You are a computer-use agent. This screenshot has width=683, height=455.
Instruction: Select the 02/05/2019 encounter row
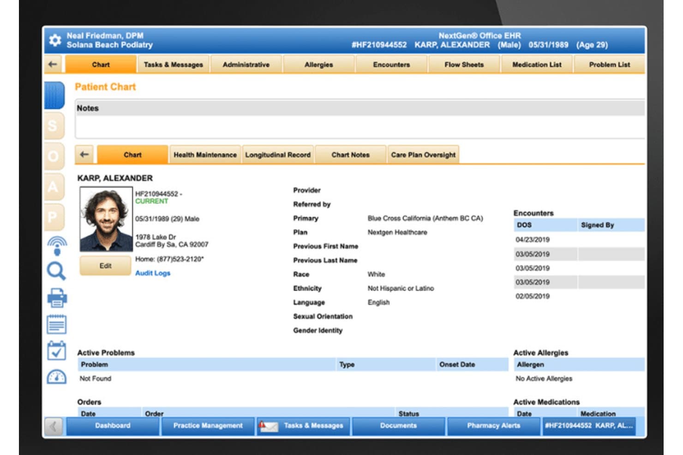pos(579,296)
